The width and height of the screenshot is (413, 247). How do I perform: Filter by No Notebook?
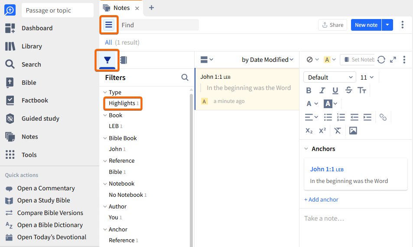click(127, 195)
